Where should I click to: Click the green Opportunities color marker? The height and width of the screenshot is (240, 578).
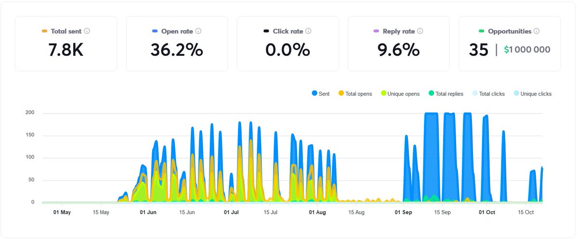(x=481, y=31)
